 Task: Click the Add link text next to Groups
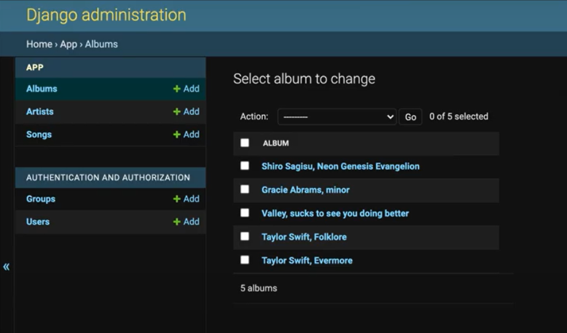191,199
